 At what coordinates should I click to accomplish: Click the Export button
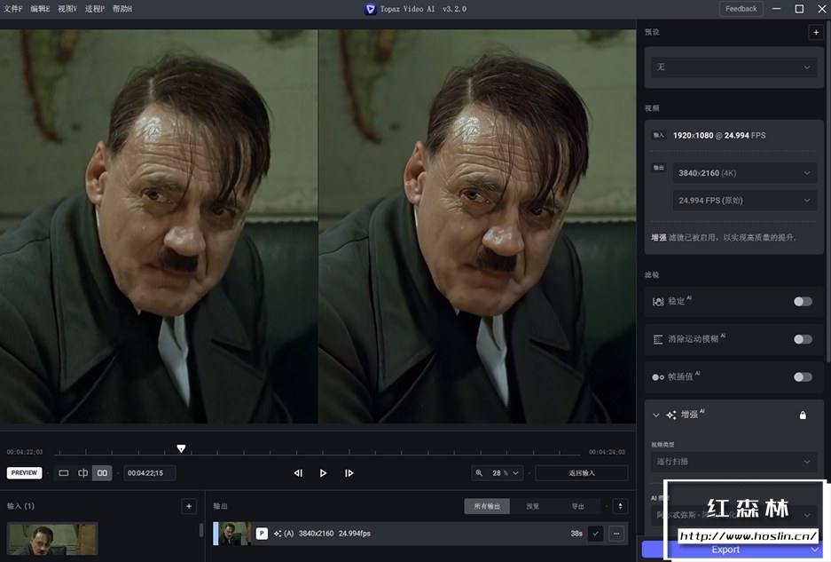725,550
